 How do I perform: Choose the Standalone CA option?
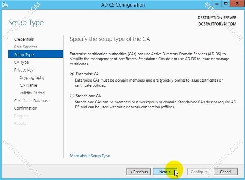pyautogui.click(x=72, y=96)
